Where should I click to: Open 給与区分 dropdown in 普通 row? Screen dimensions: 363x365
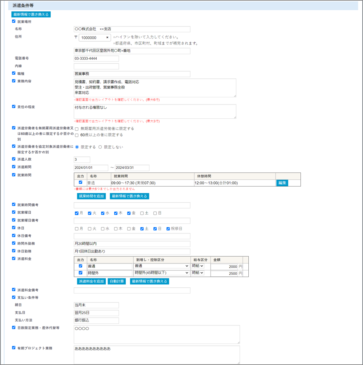[198, 266]
